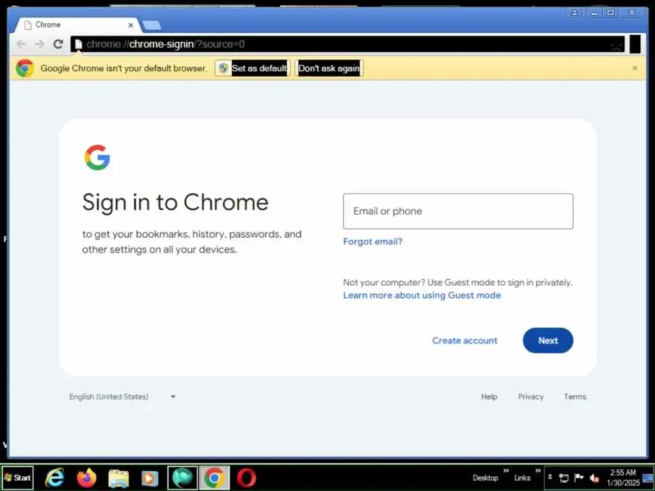The height and width of the screenshot is (491, 655).
Task: Open the Forgot email? link
Action: click(373, 241)
